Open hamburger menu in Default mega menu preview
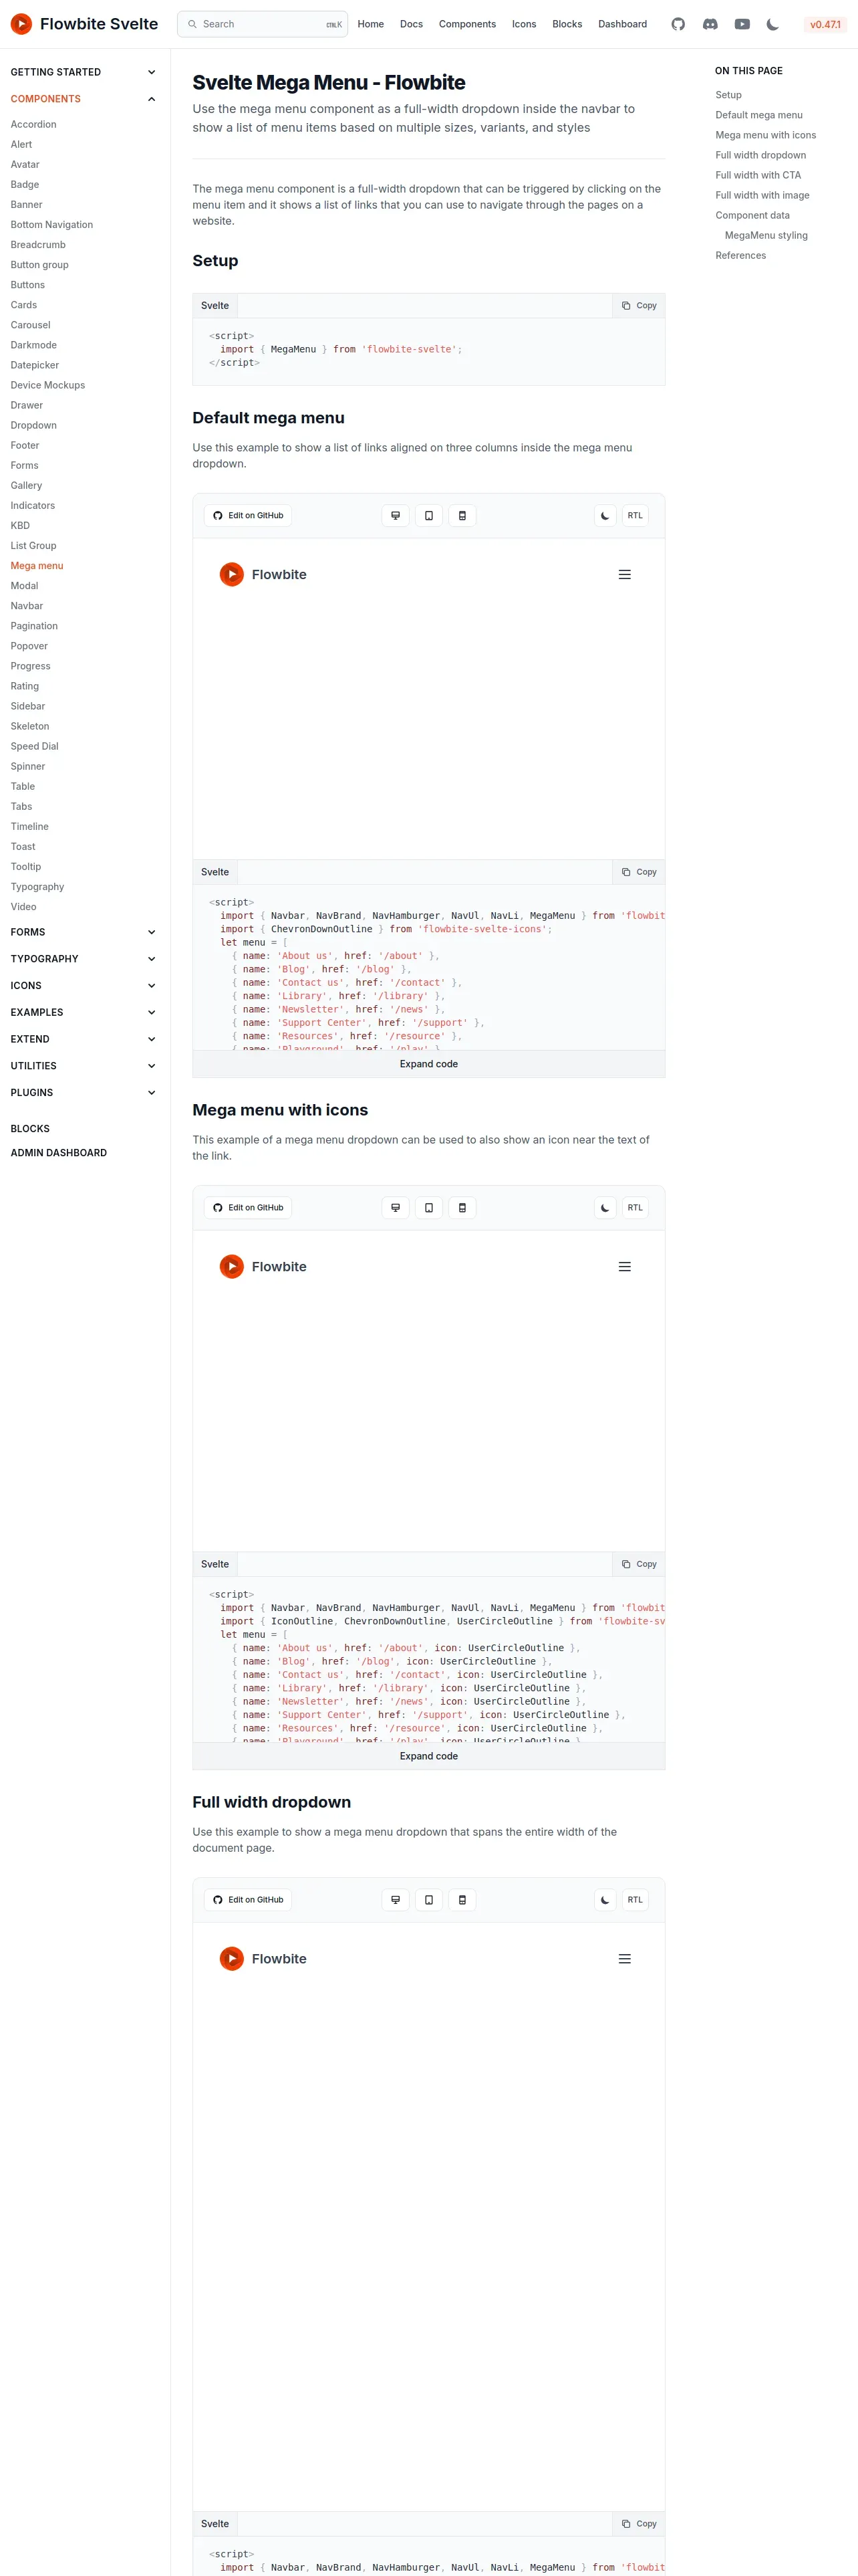 point(625,575)
